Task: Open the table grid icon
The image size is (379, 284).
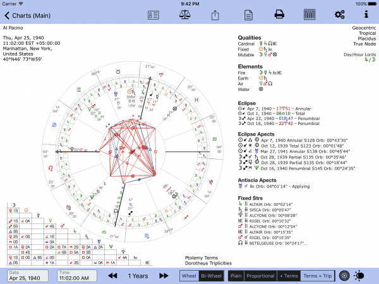Action: [310, 14]
